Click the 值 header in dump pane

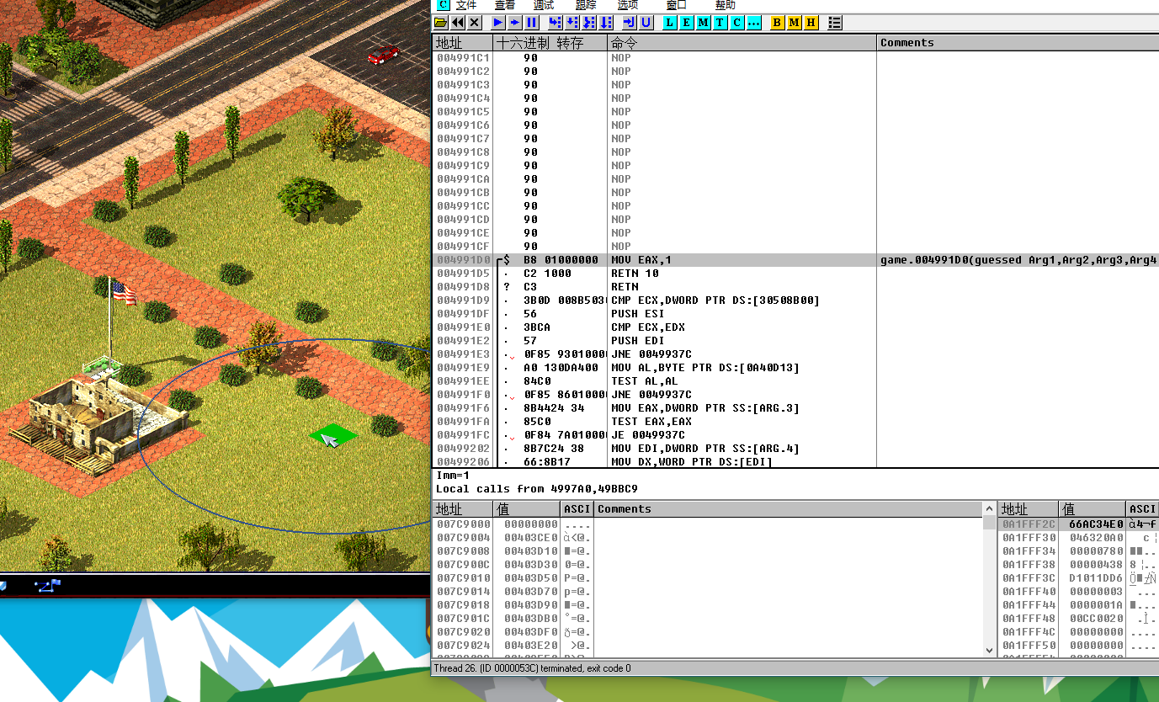[x=527, y=508]
